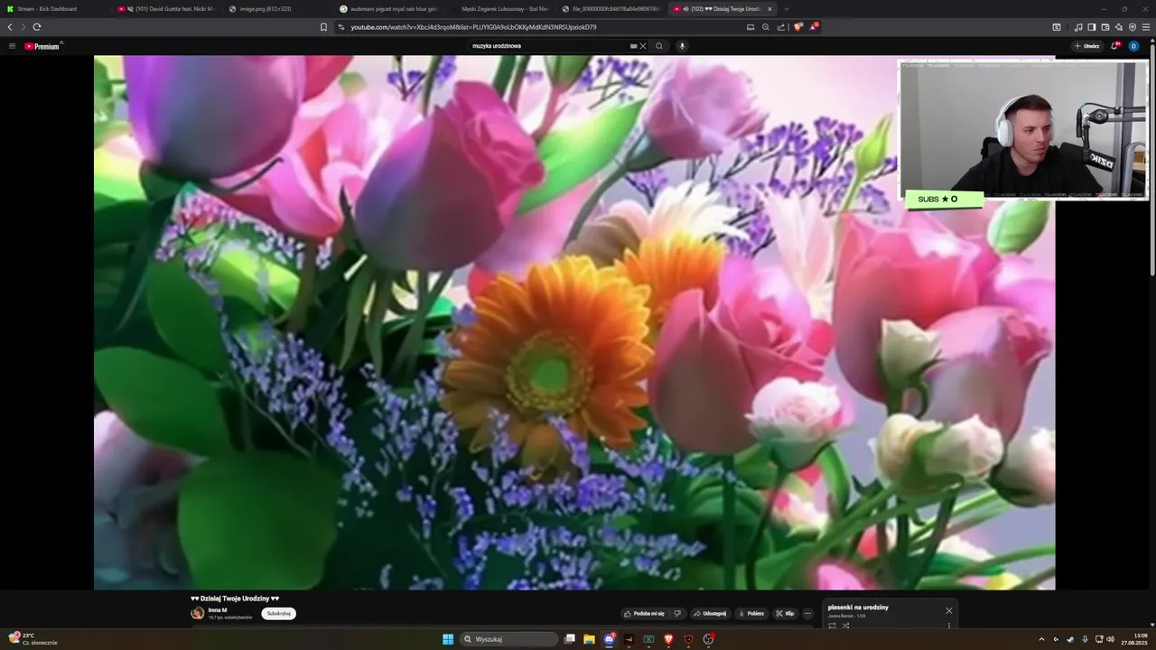Open the Windows Start button
Screen dimensions: 1156x650
click(448, 639)
